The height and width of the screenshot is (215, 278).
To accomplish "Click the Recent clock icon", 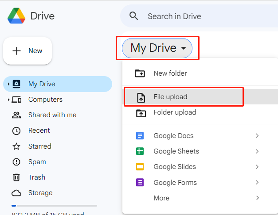I will [16, 131].
